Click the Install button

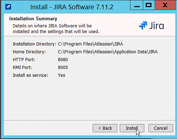[132, 128]
